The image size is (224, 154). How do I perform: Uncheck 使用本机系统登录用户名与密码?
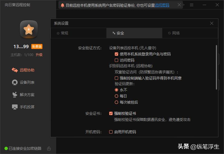[x=116, y=54]
